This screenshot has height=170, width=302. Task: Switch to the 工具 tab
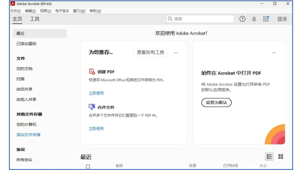click(x=35, y=19)
